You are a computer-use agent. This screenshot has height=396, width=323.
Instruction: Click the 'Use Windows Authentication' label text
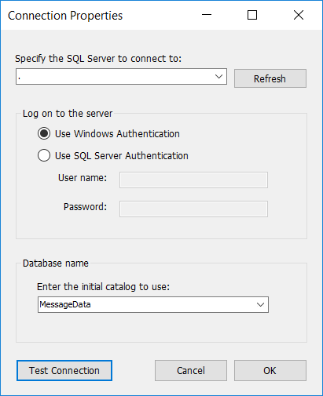117,134
